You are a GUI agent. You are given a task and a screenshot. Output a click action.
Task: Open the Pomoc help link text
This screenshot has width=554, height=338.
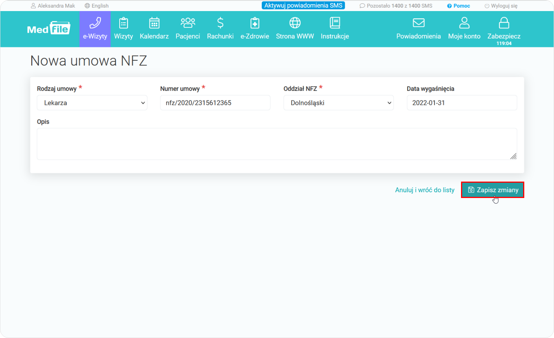click(462, 6)
